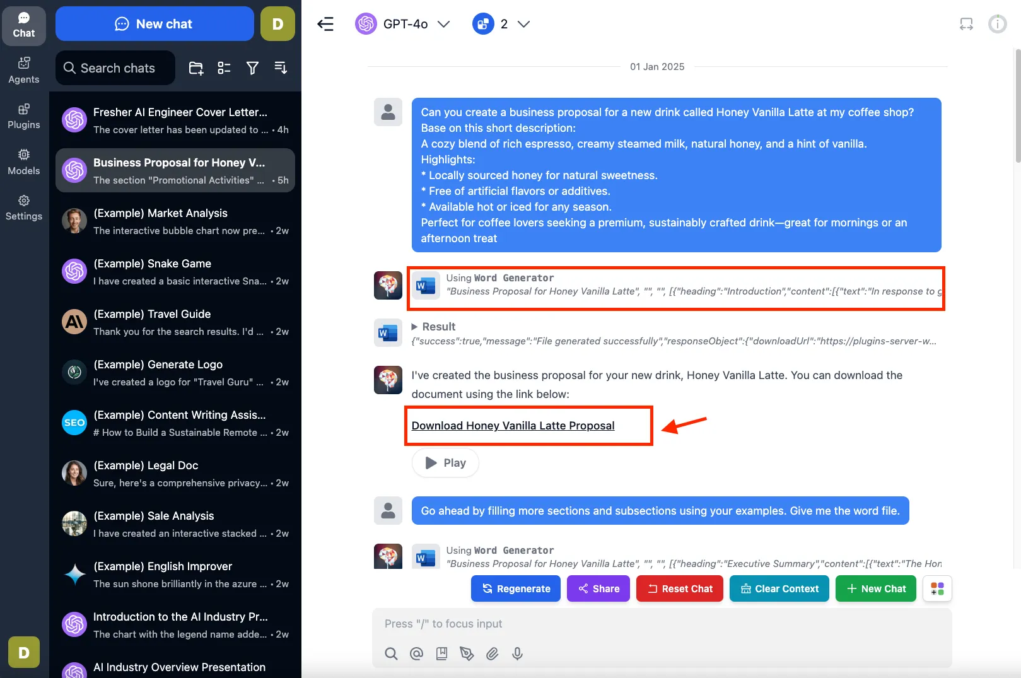Click the Word icon beside Result
This screenshot has height=678, width=1021.
(388, 333)
